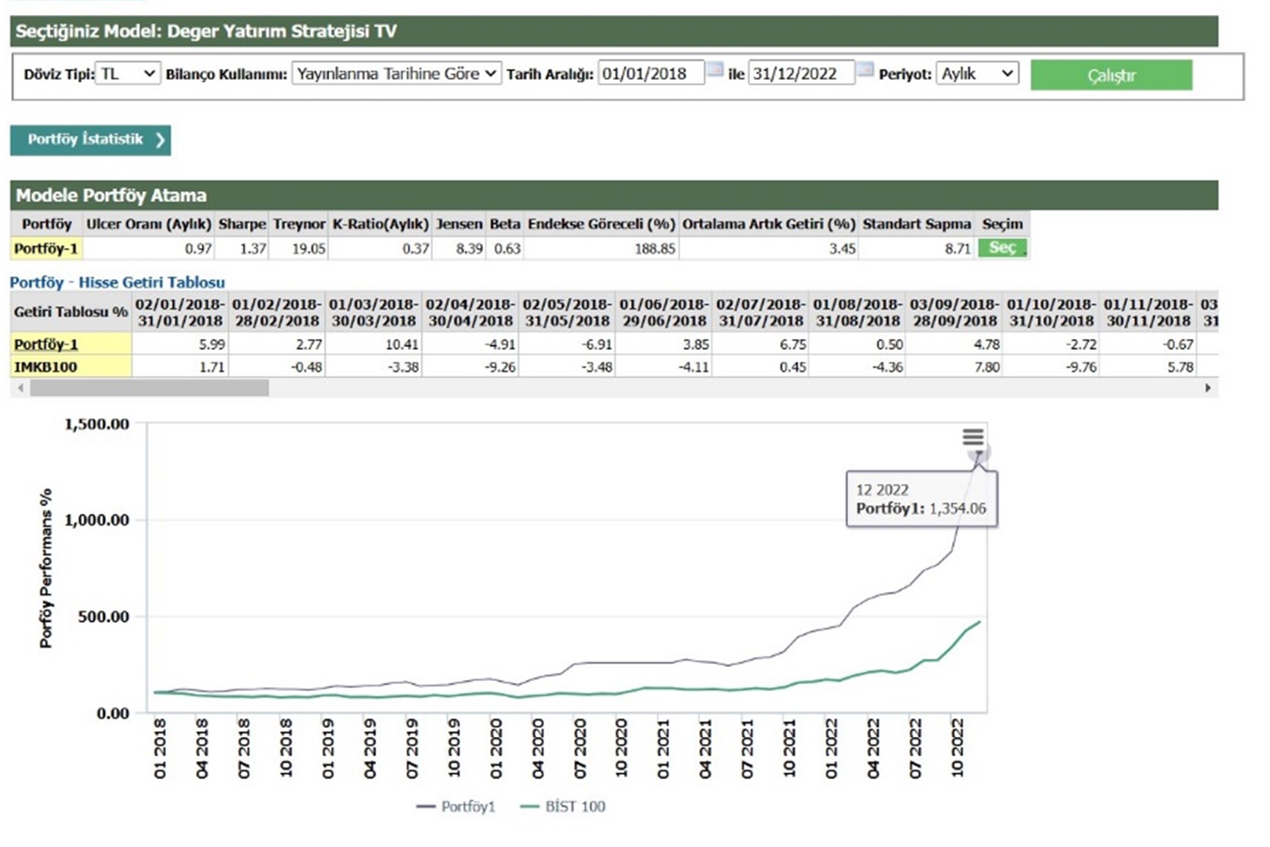Click the Portföy İstatistik button
Image resolution: width=1270 pixels, height=847 pixels.
(90, 140)
